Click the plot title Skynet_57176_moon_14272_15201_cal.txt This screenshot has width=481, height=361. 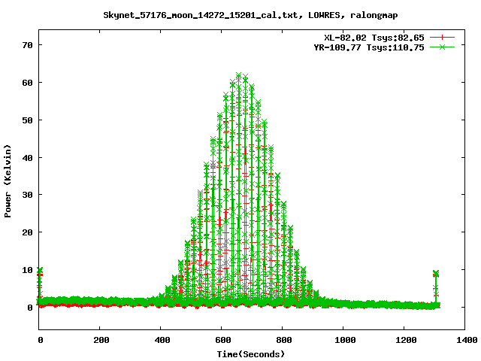coord(201,15)
